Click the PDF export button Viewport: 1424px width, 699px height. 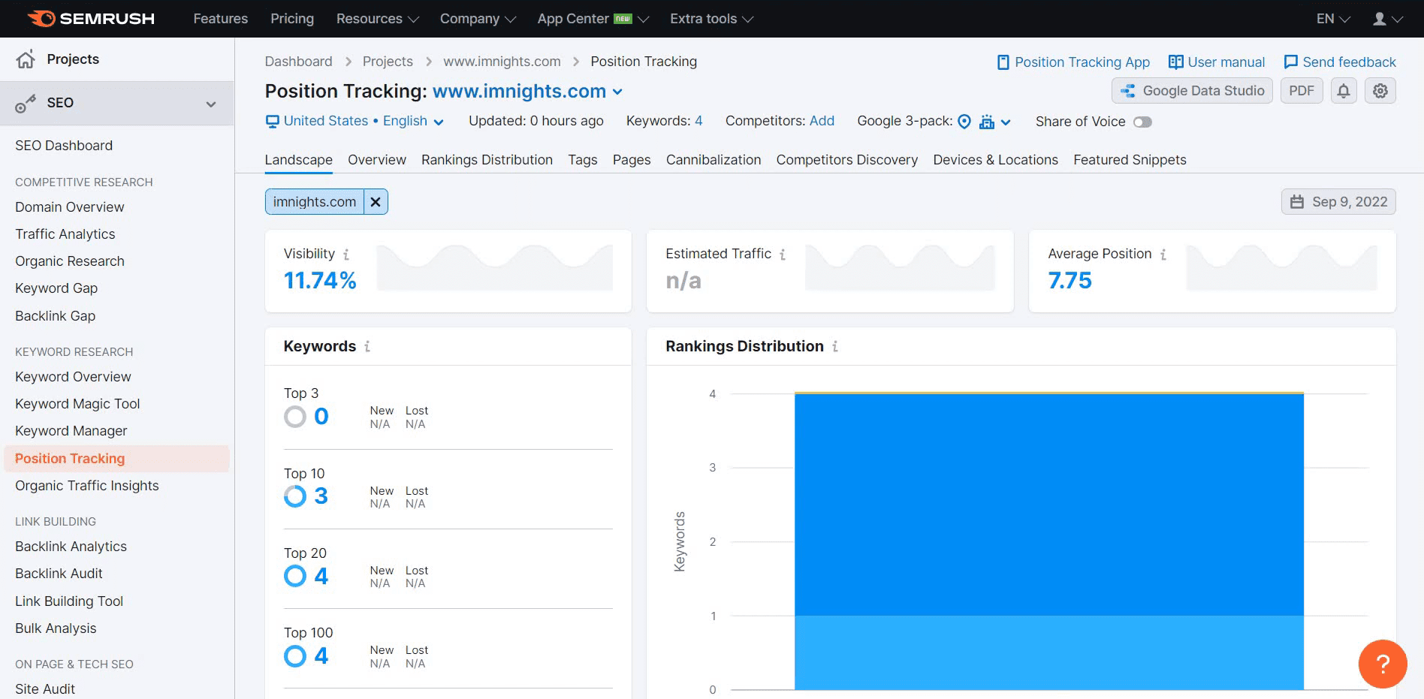[x=1302, y=91]
